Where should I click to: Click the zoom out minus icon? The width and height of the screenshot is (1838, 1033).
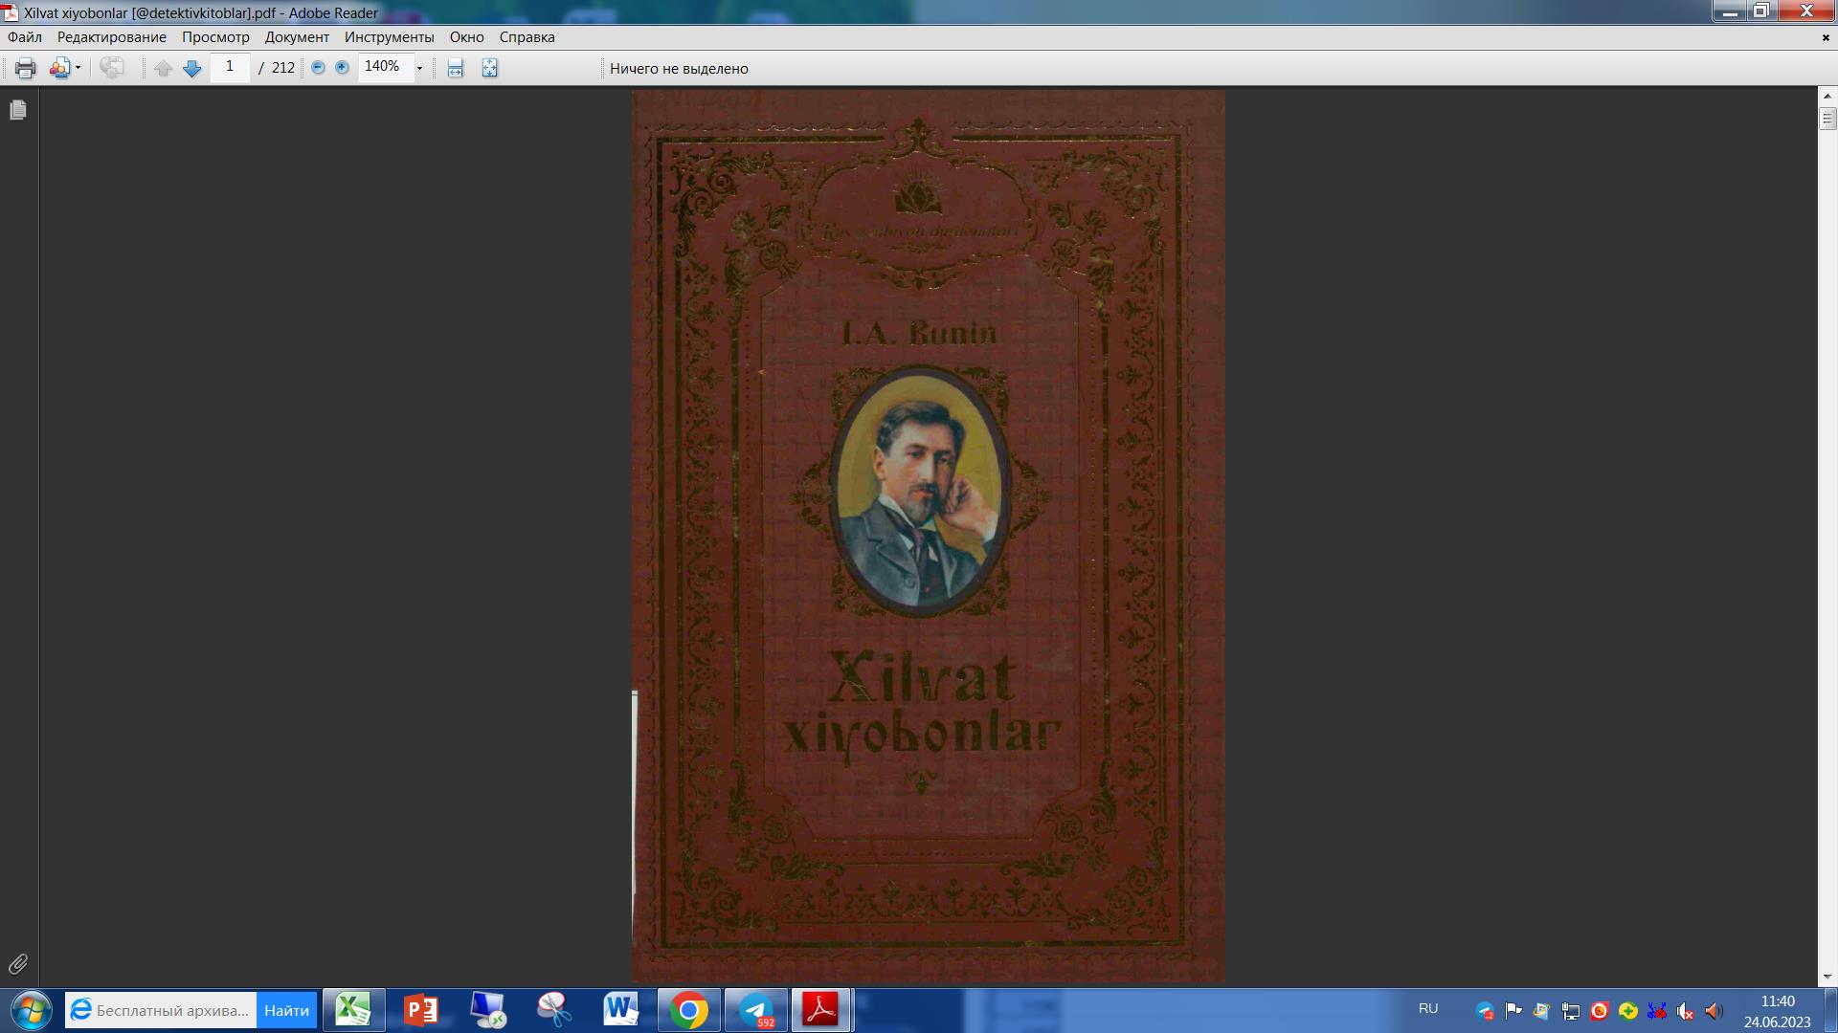[x=318, y=67]
